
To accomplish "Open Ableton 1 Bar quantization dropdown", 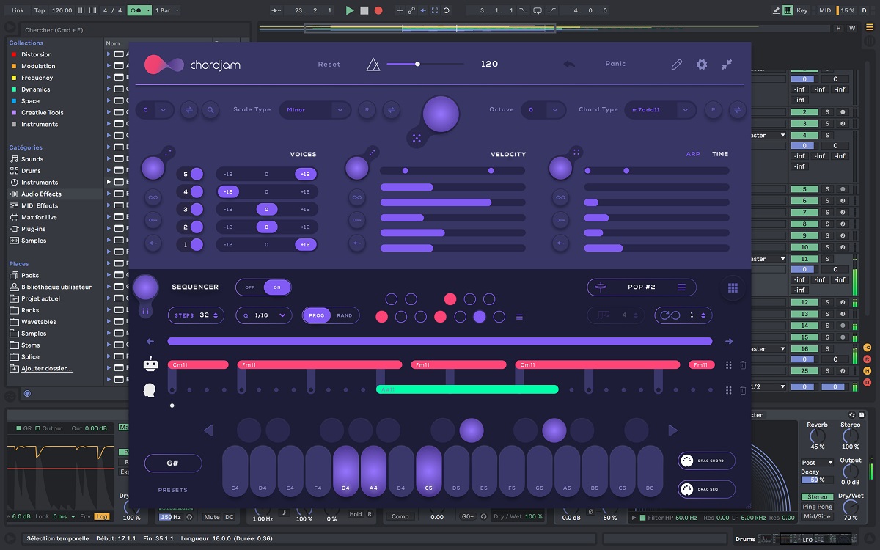I will click(x=166, y=11).
